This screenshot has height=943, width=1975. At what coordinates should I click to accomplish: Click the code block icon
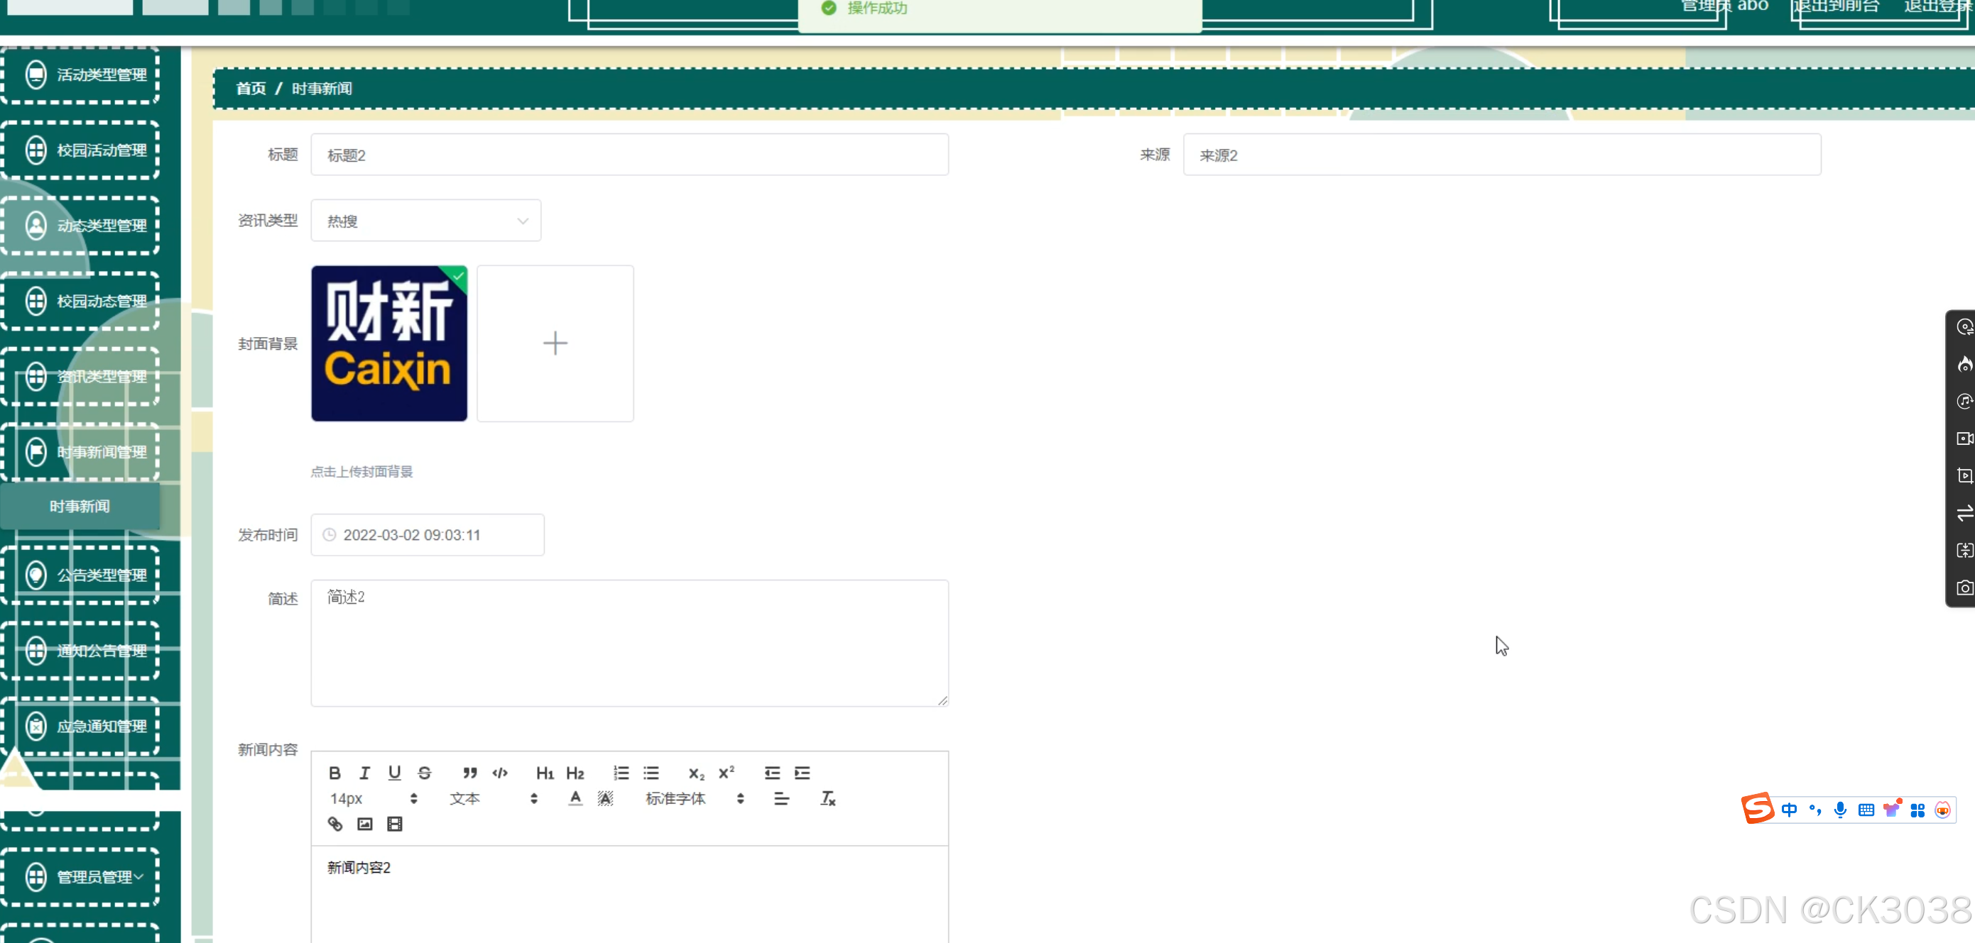tap(500, 772)
